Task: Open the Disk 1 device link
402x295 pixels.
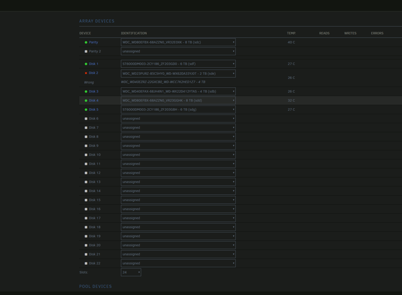Action: coord(94,64)
